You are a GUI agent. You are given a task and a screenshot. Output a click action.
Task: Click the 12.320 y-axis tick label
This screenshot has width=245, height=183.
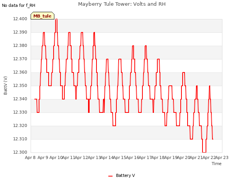[x=20, y=126]
